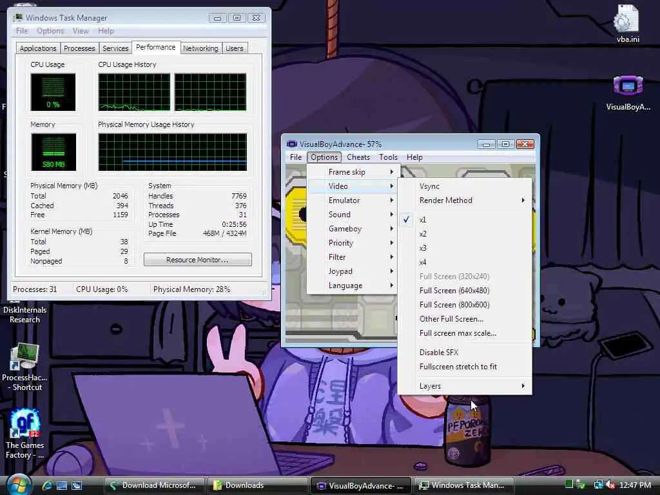Close the Options menu in VisualBoyAdvance
Image resolution: width=660 pixels, height=495 pixels.
click(x=324, y=157)
